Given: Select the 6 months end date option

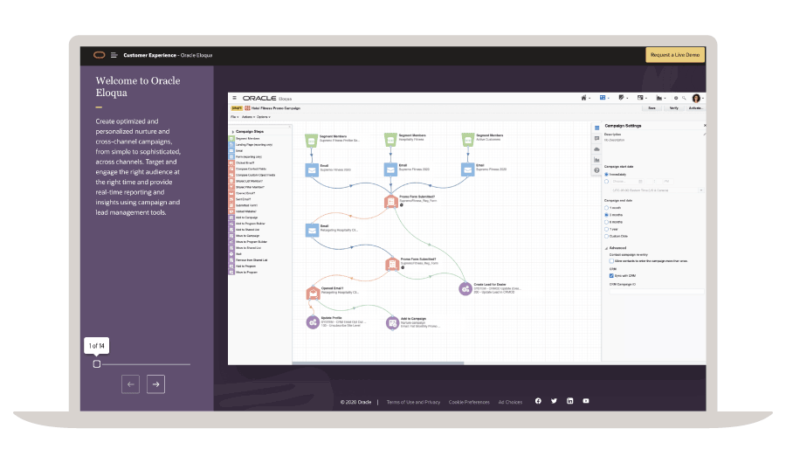Looking at the screenshot, I should click(607, 222).
